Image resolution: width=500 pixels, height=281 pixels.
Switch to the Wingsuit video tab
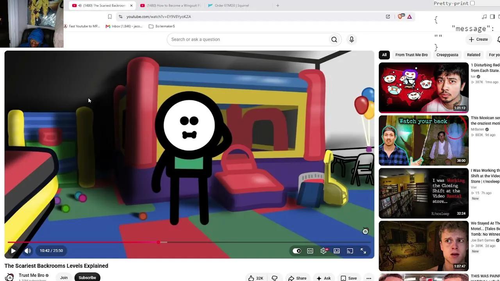pyautogui.click(x=170, y=5)
